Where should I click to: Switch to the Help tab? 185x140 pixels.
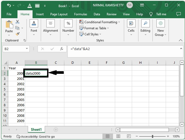coord(139,14)
